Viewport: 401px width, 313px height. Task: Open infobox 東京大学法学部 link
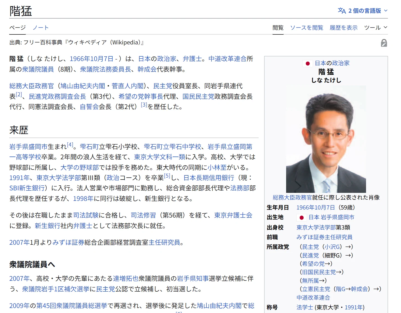click(x=316, y=227)
